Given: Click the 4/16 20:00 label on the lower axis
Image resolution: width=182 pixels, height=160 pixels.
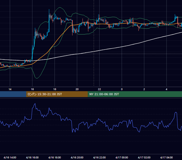Looking at the screenshot, I should [x=77, y=157].
